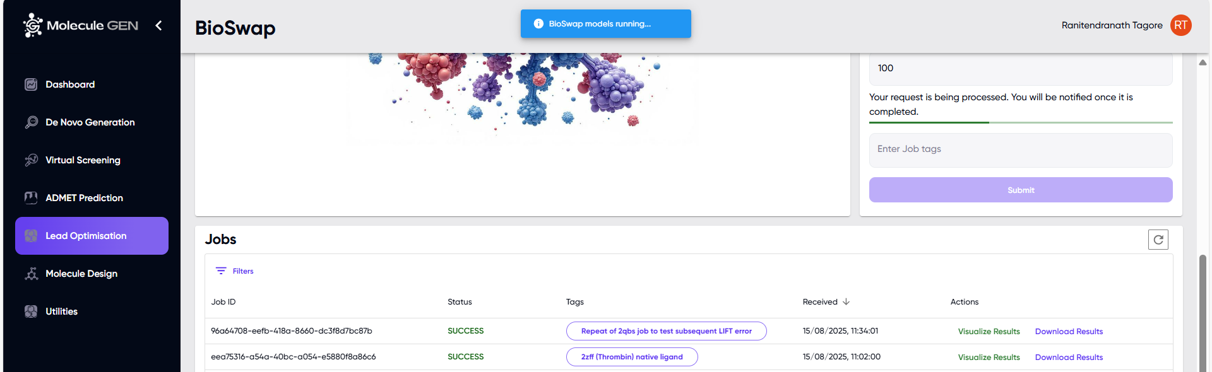The height and width of the screenshot is (372, 1212).
Task: Click the Submit button
Action: click(x=1021, y=190)
